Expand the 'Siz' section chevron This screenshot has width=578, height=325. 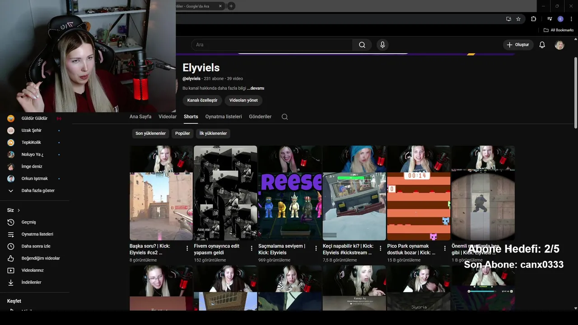click(19, 210)
